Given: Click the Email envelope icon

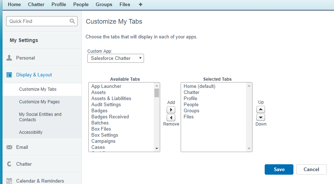Looking at the screenshot, I should pyautogui.click(x=9, y=147).
